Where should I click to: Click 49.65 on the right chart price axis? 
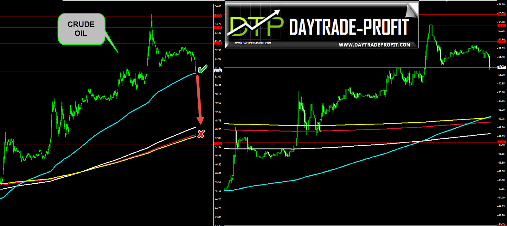coord(502,101)
